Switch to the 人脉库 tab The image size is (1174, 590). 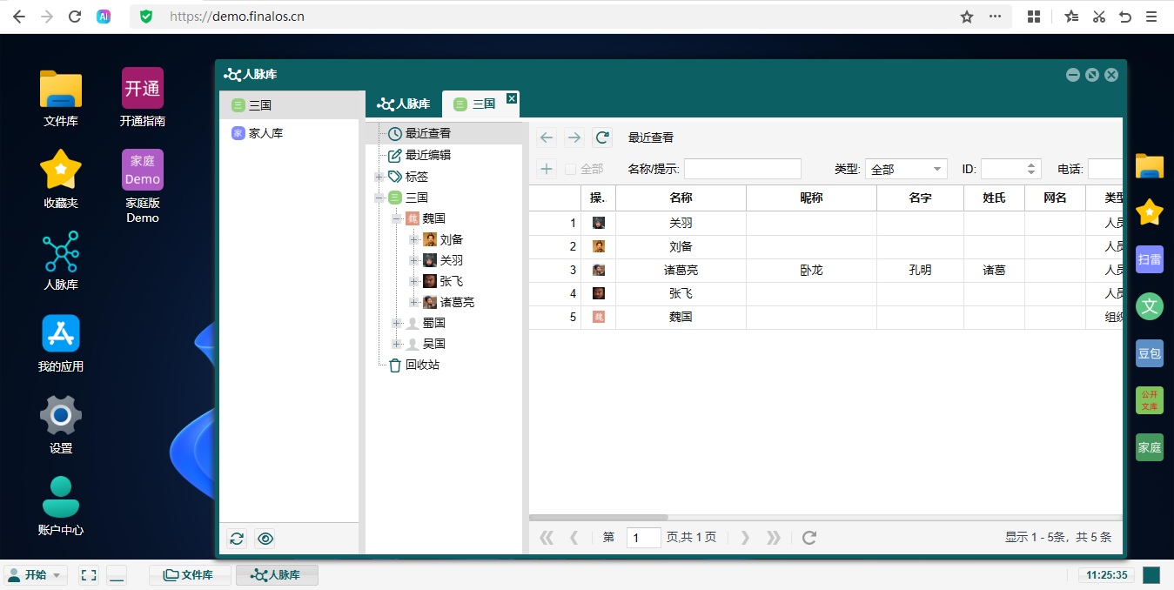tap(403, 104)
